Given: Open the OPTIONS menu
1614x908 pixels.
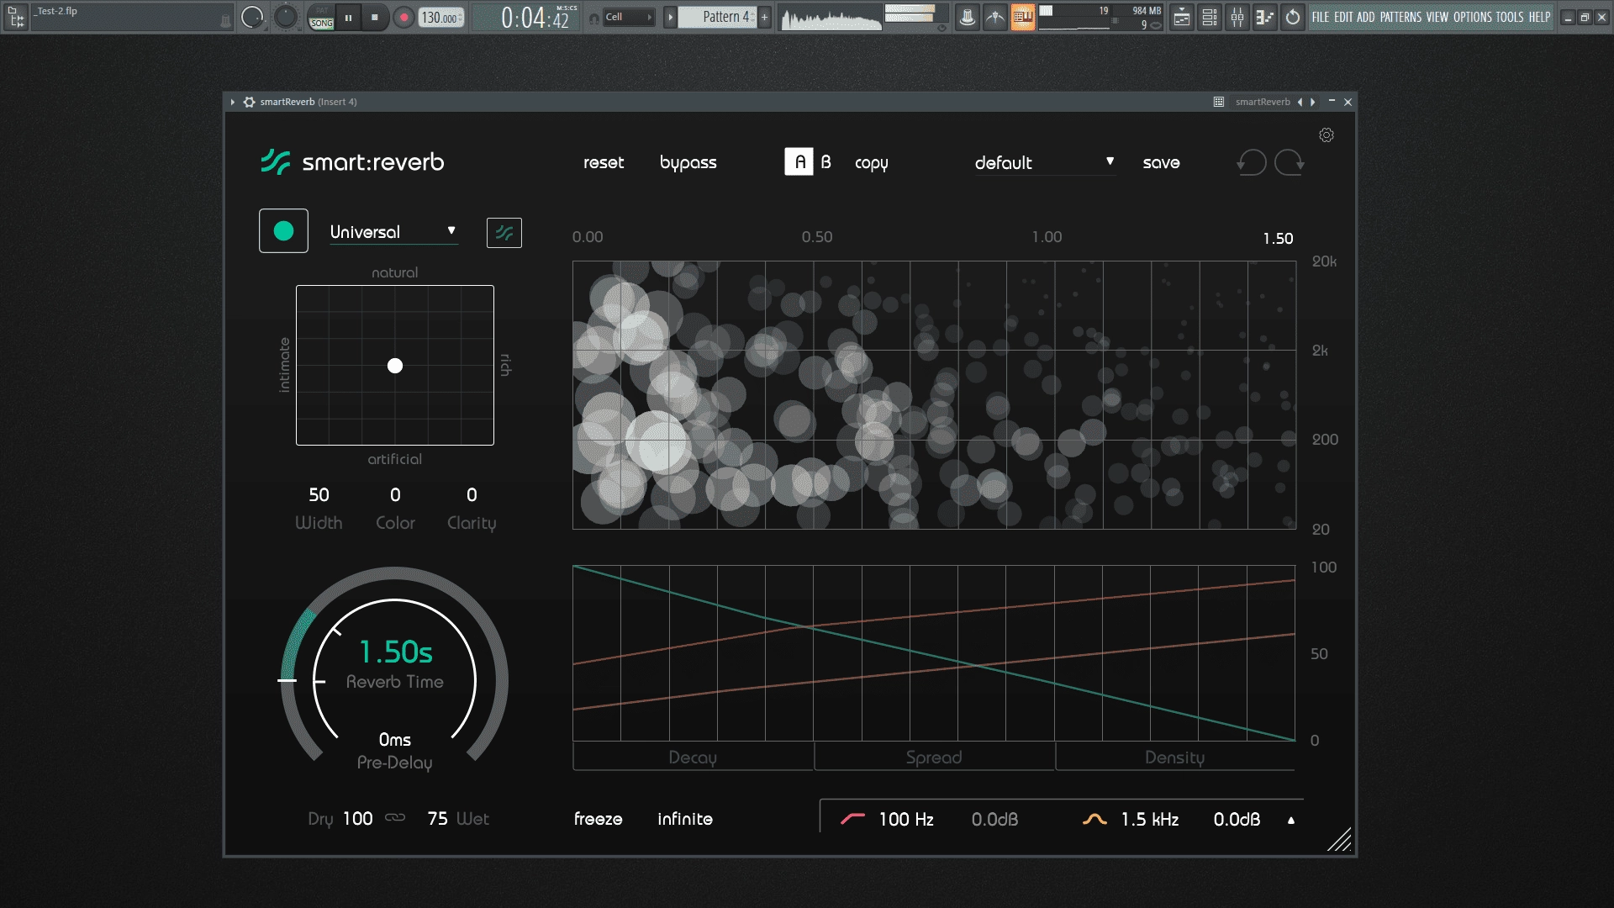Looking at the screenshot, I should [x=1473, y=17].
